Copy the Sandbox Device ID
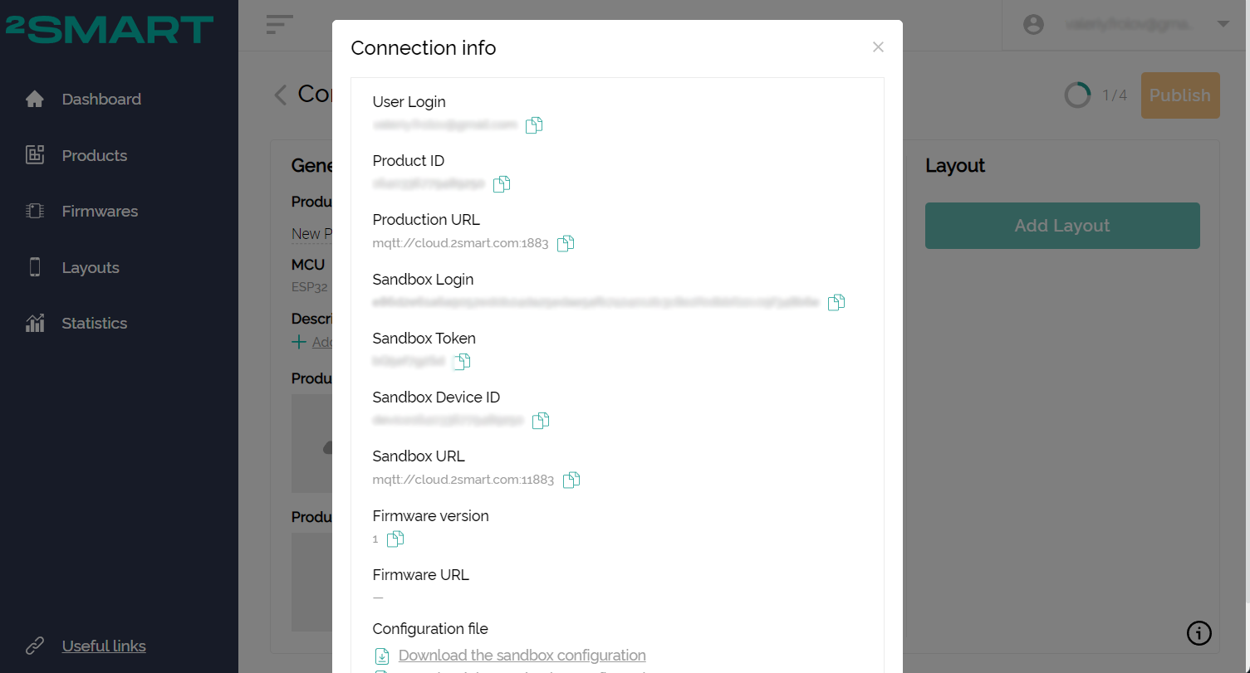The image size is (1250, 673). pos(541,421)
